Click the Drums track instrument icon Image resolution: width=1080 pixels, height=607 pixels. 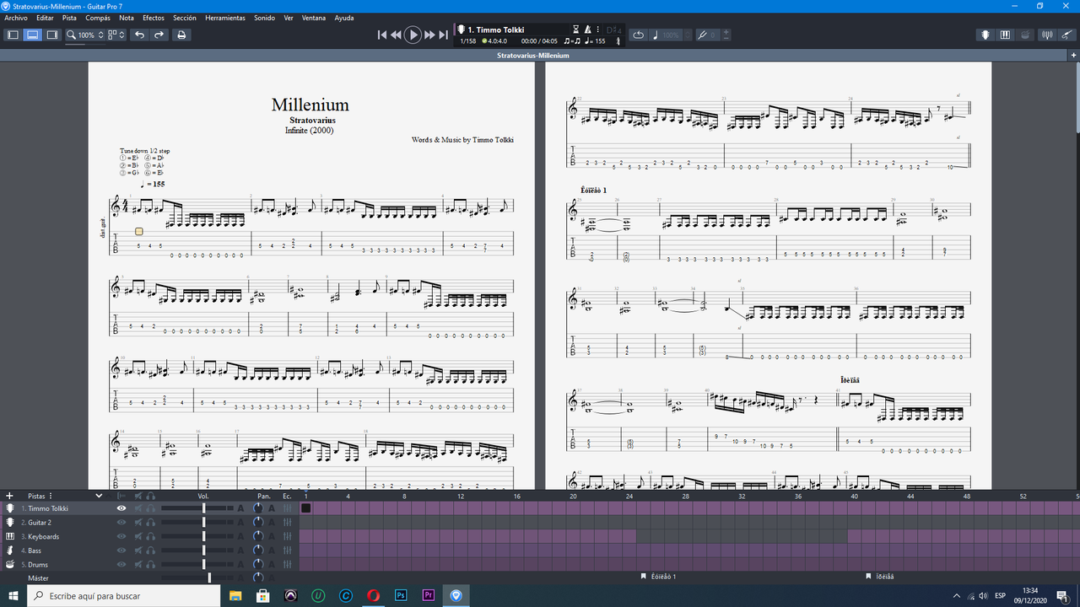10,564
